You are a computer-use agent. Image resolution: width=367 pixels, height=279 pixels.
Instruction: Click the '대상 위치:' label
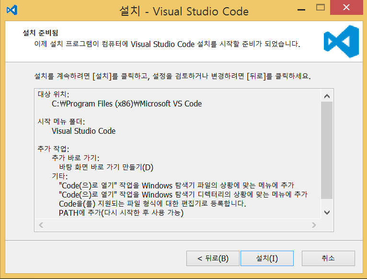pos(53,94)
